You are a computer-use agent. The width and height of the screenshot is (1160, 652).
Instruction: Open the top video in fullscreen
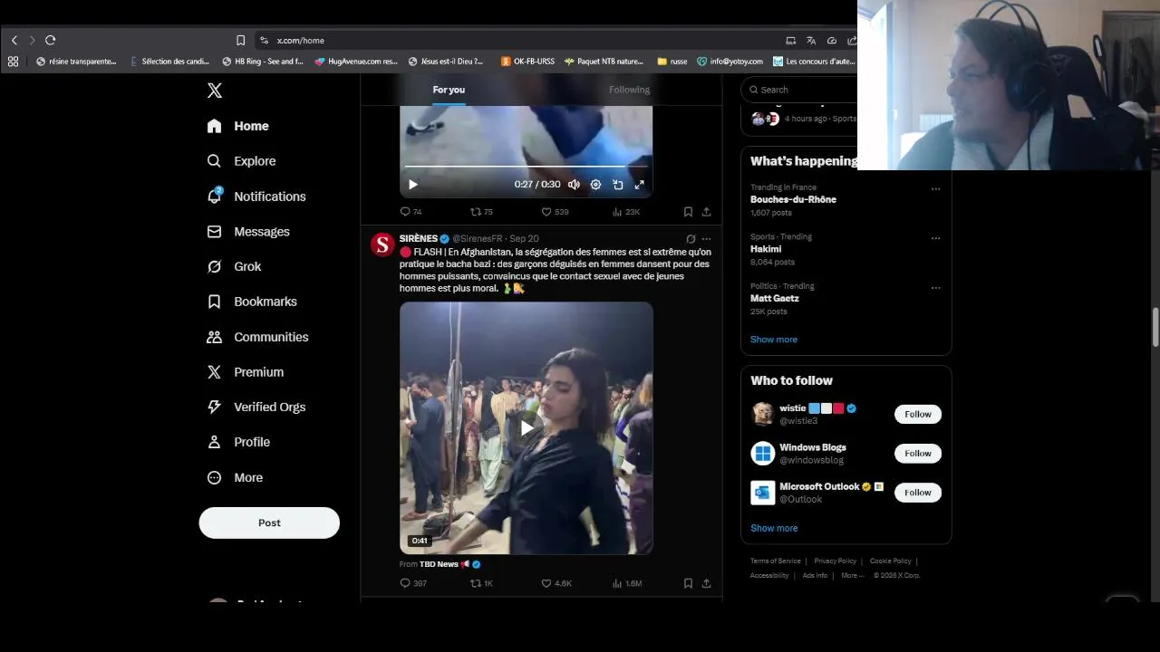click(x=639, y=185)
